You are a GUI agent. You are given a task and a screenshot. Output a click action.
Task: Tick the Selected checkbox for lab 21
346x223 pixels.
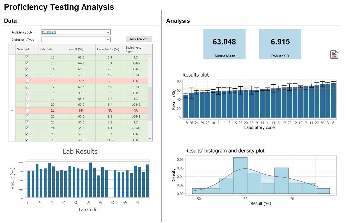tap(27, 111)
